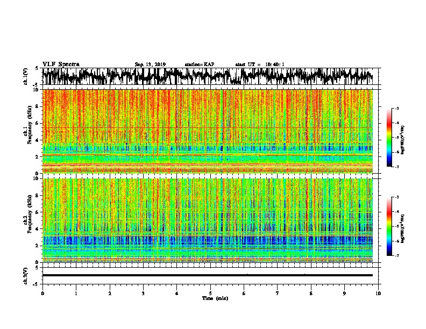The image size is (426, 329).
Task: Click the 'Time (min)' axis title
Action: 215,298
